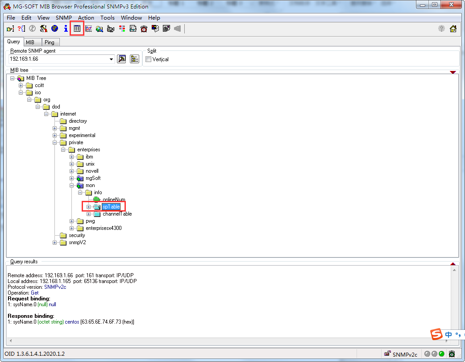Select the Find MIB node magnifier icon

(x=99, y=28)
